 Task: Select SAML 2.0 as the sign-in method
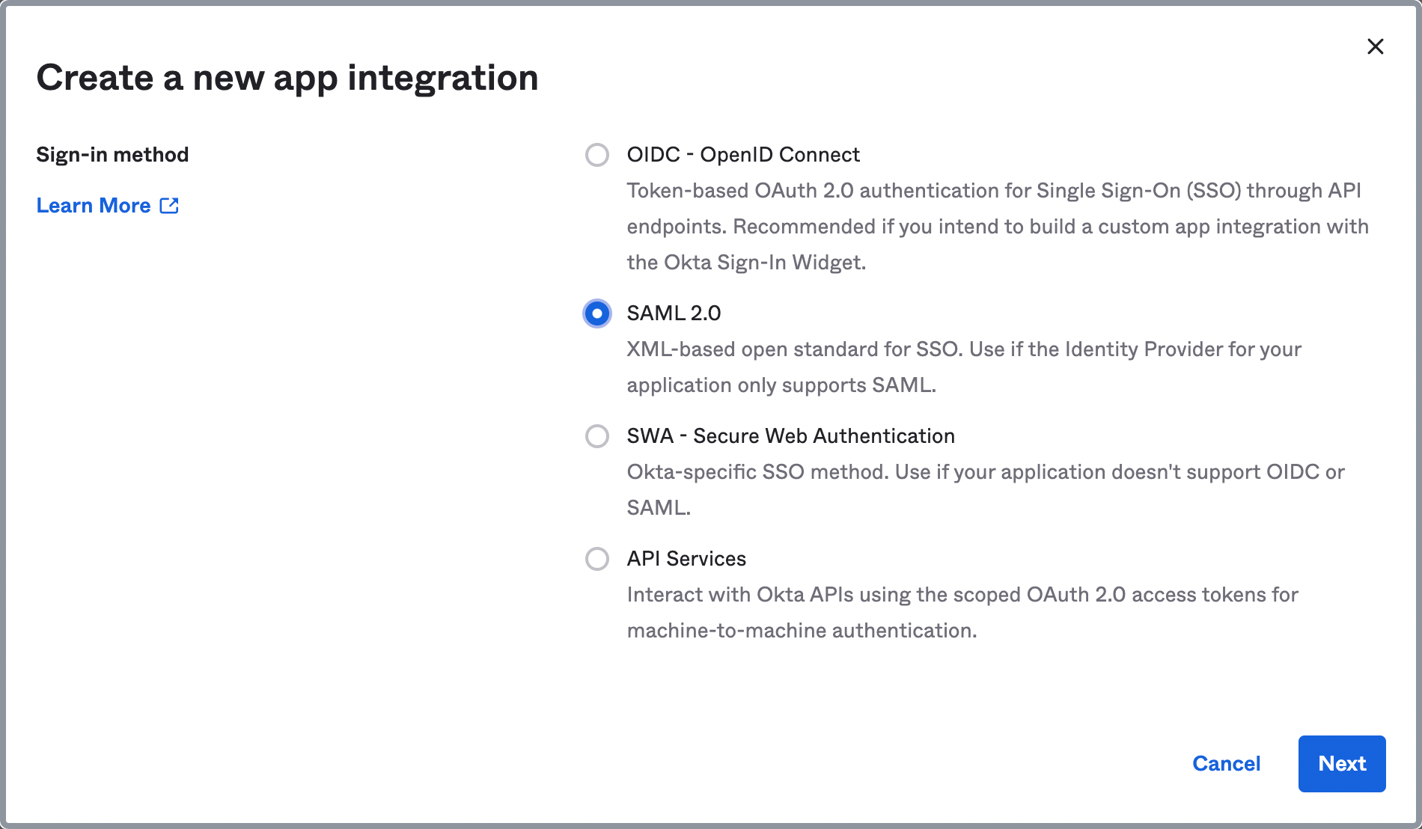point(596,313)
